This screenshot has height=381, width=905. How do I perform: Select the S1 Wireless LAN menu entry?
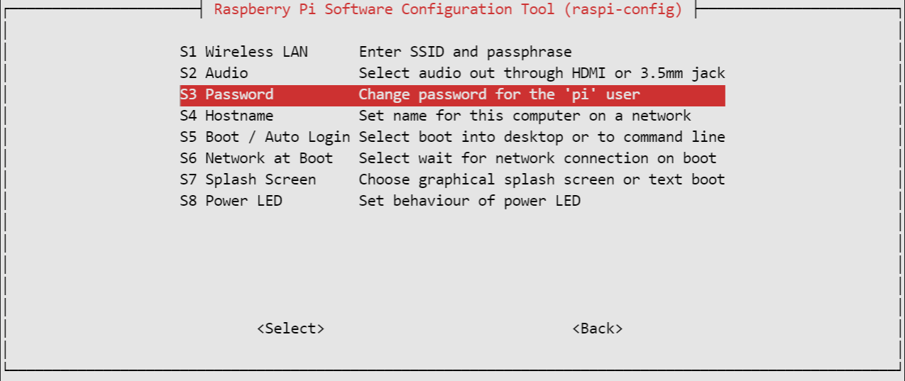452,52
